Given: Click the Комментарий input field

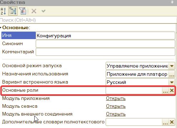Looking at the screenshot, I should [105, 52].
